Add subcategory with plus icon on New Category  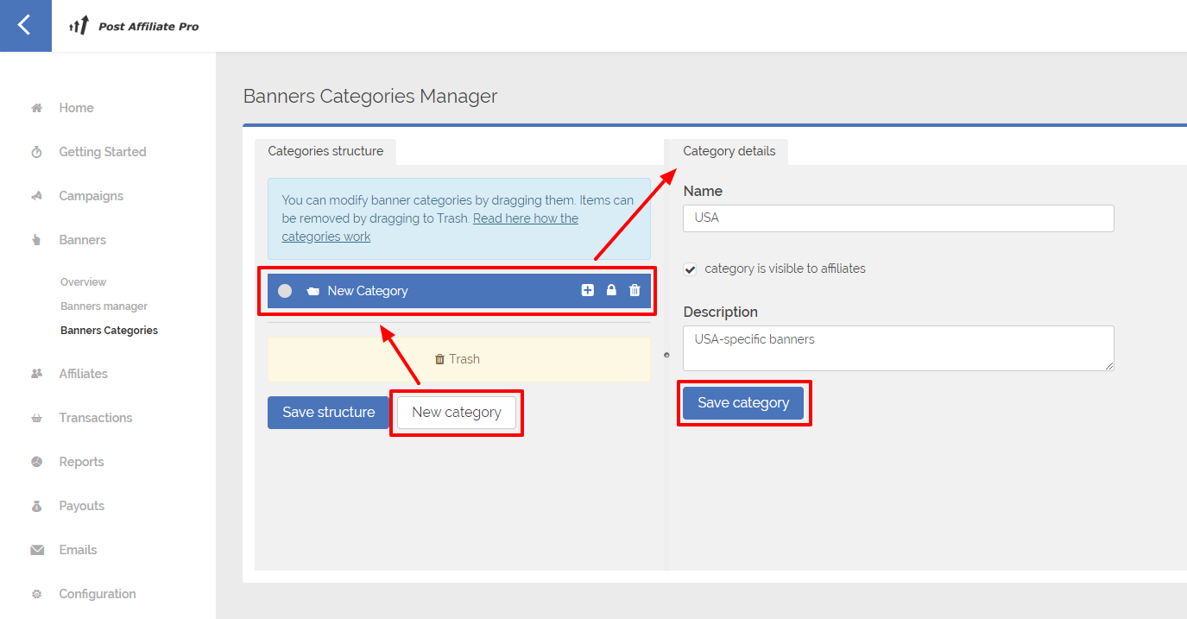pos(588,291)
